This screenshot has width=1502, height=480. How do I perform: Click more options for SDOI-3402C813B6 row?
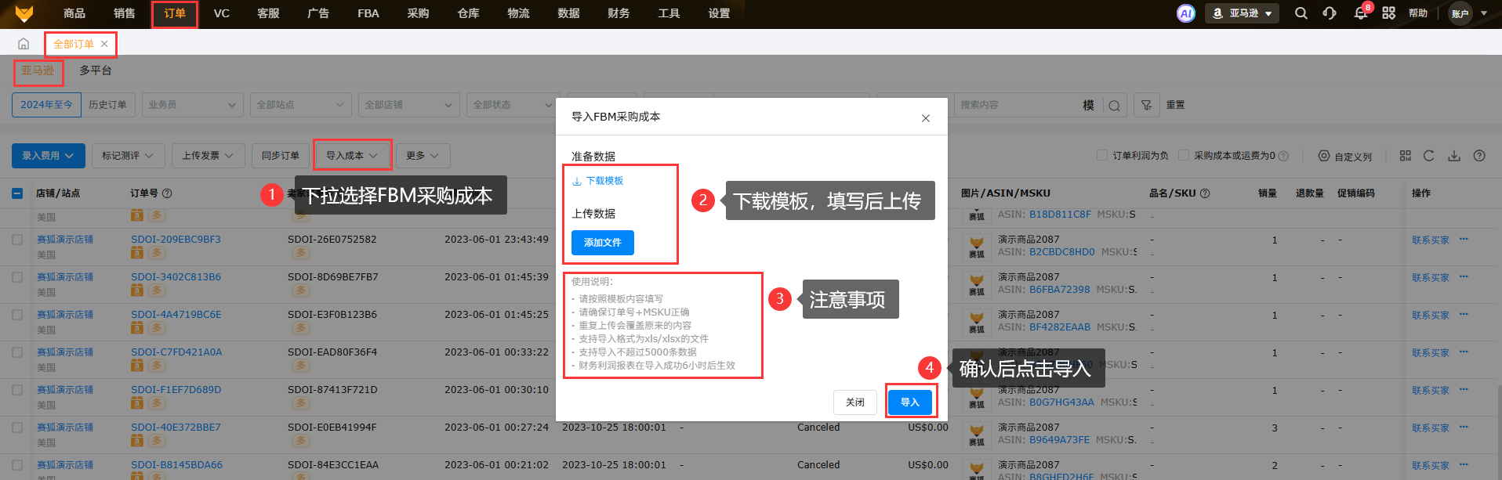(x=1464, y=277)
